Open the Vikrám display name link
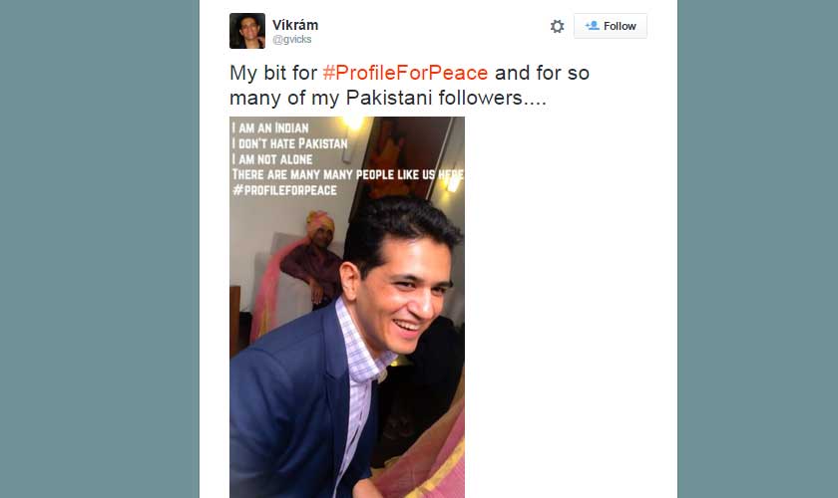 click(x=295, y=24)
